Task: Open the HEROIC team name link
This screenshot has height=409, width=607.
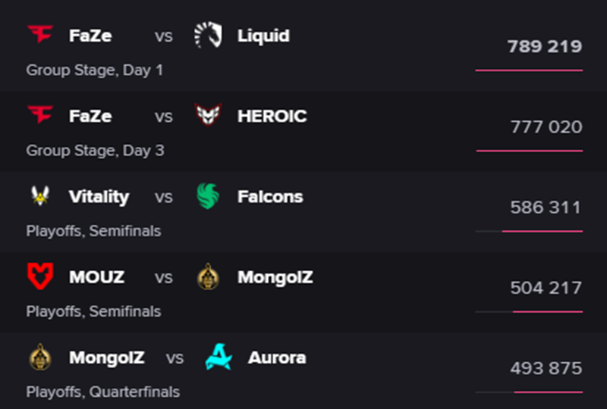Action: point(272,116)
